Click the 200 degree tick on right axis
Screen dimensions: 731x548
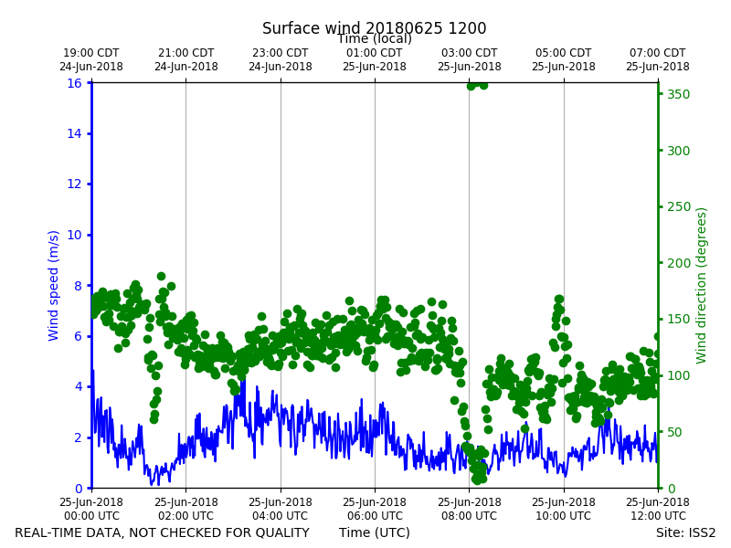tap(678, 263)
